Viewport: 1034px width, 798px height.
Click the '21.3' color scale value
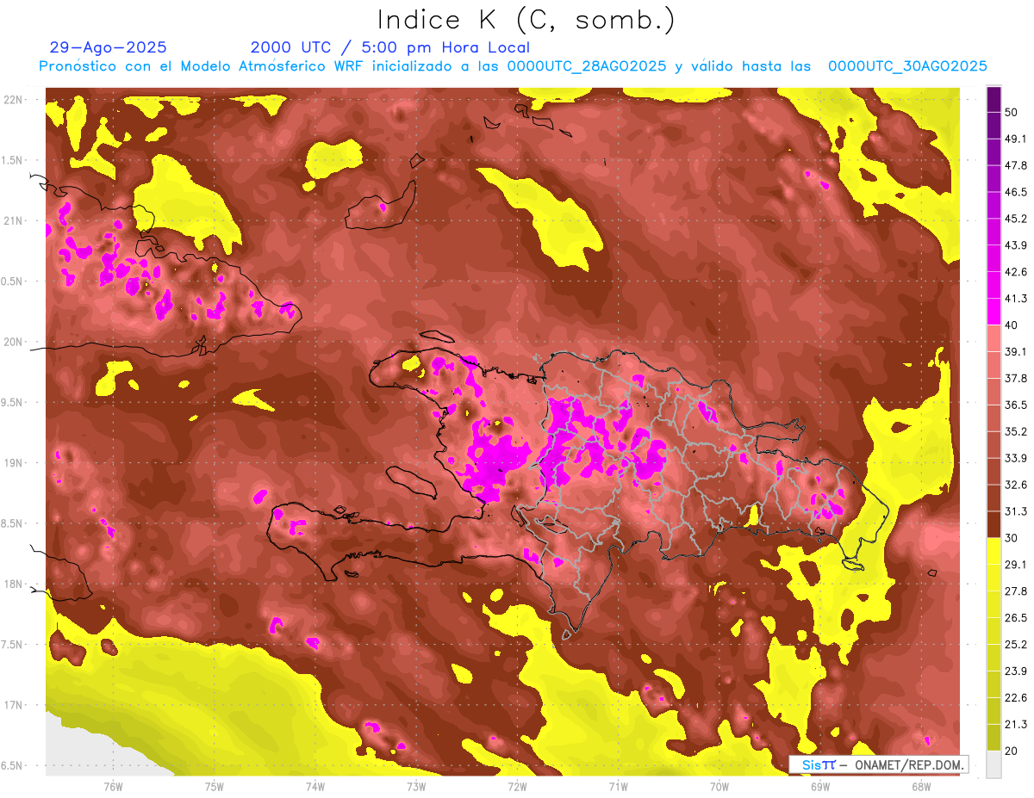click(x=1016, y=725)
